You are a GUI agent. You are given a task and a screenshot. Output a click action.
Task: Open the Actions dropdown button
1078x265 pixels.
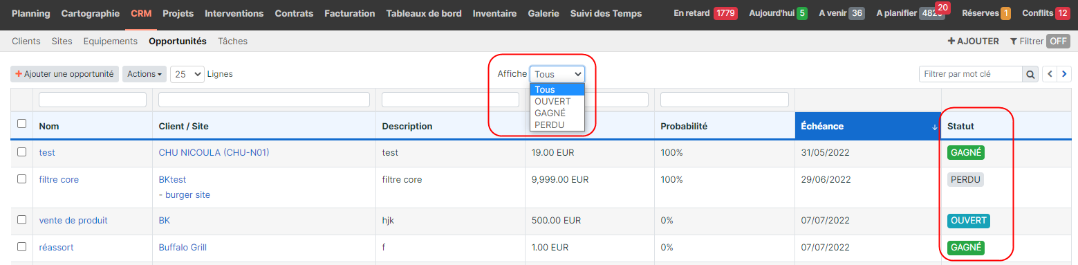click(x=145, y=74)
